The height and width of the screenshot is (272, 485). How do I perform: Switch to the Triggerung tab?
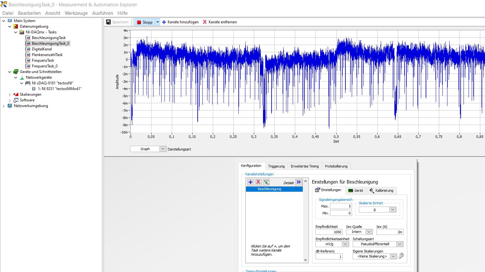(276, 166)
